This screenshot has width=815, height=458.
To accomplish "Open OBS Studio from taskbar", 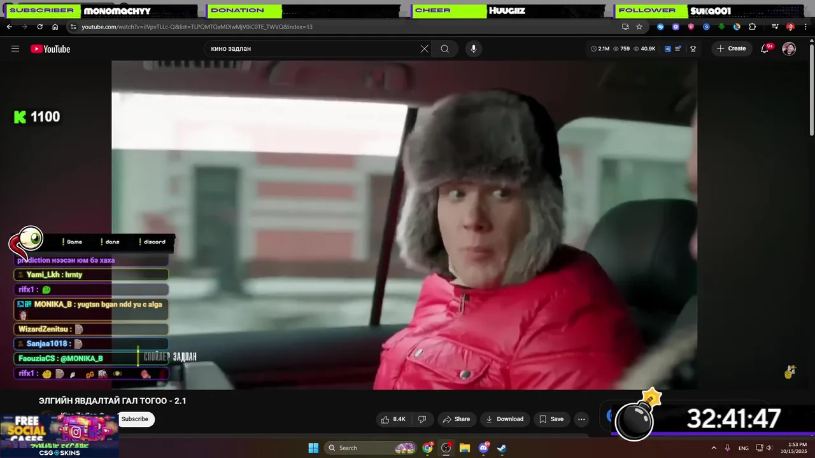I will point(446,448).
